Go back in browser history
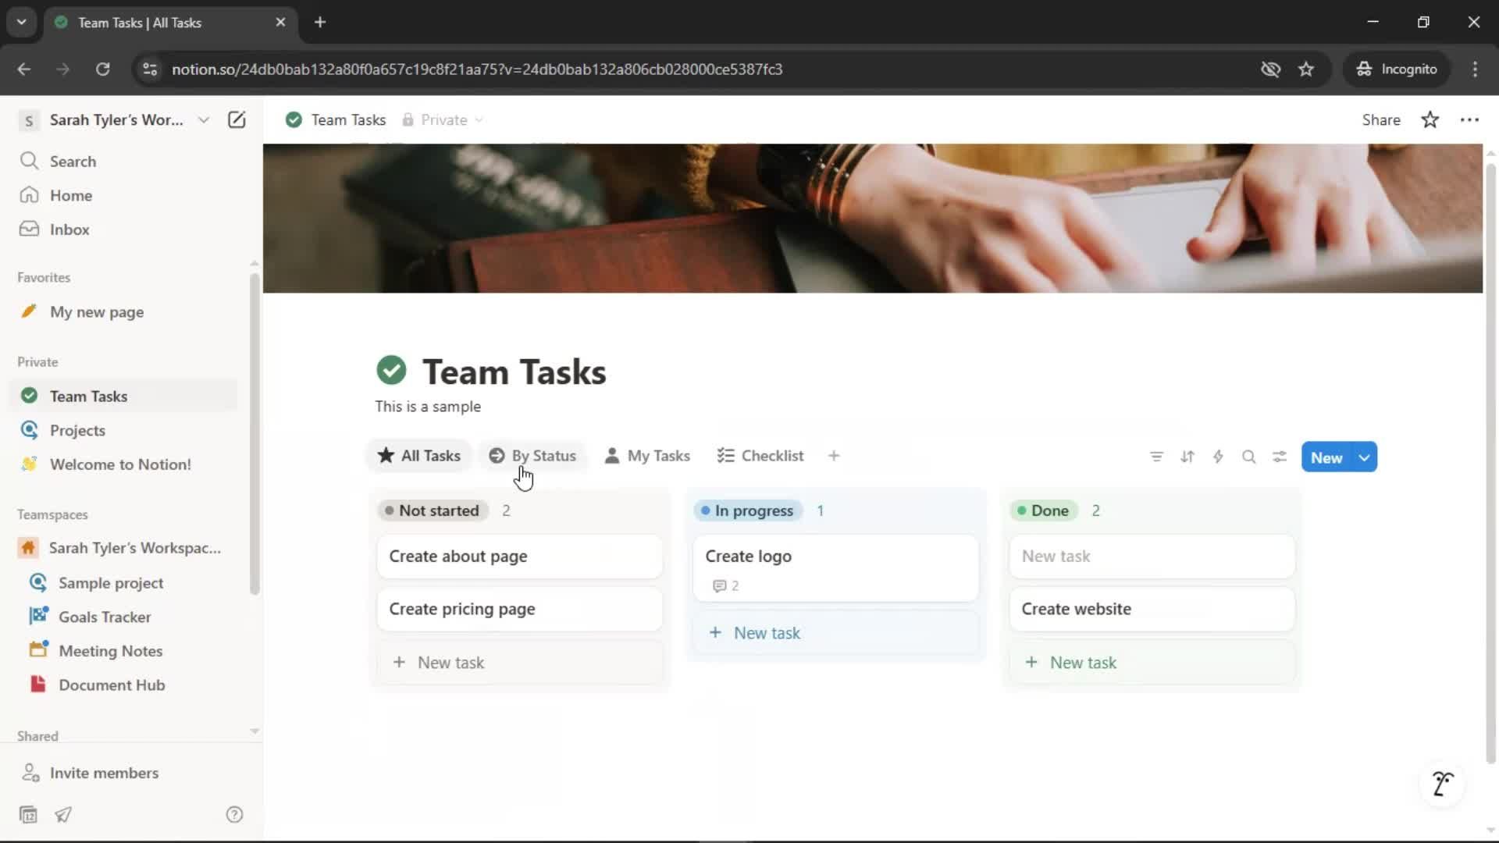This screenshot has width=1499, height=843. pos(23,69)
